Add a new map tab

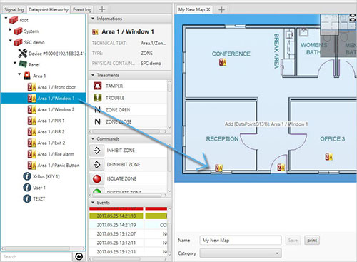coord(221,9)
